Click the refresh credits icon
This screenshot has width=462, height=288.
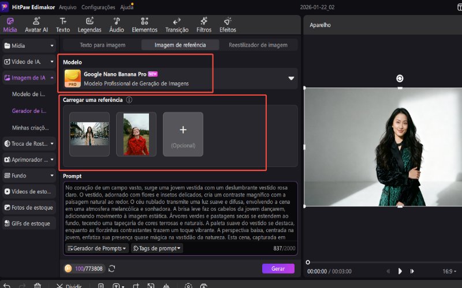click(x=112, y=268)
